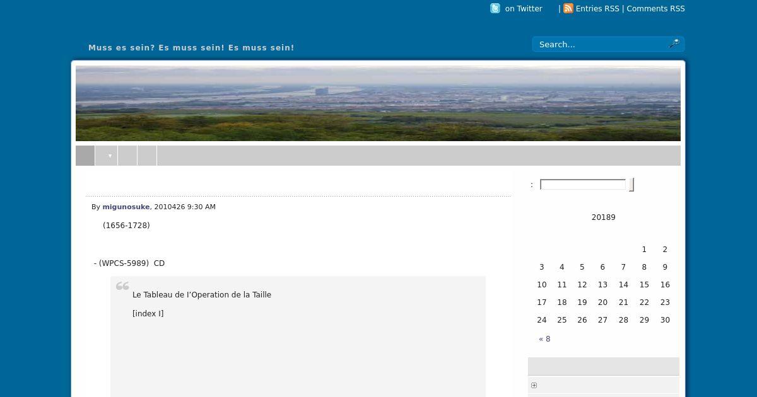Click the "Muss es sein?" site tagline
This screenshot has width=757, height=397.
coord(191,48)
